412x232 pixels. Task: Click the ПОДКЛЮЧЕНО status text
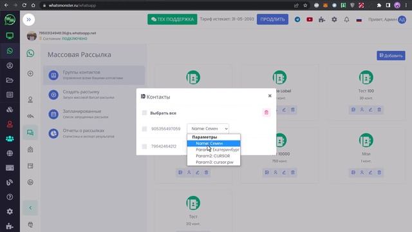tap(75, 39)
